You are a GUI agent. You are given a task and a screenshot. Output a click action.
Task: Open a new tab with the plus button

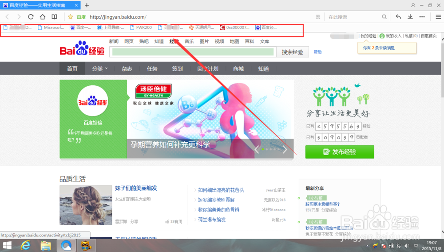(87, 5)
